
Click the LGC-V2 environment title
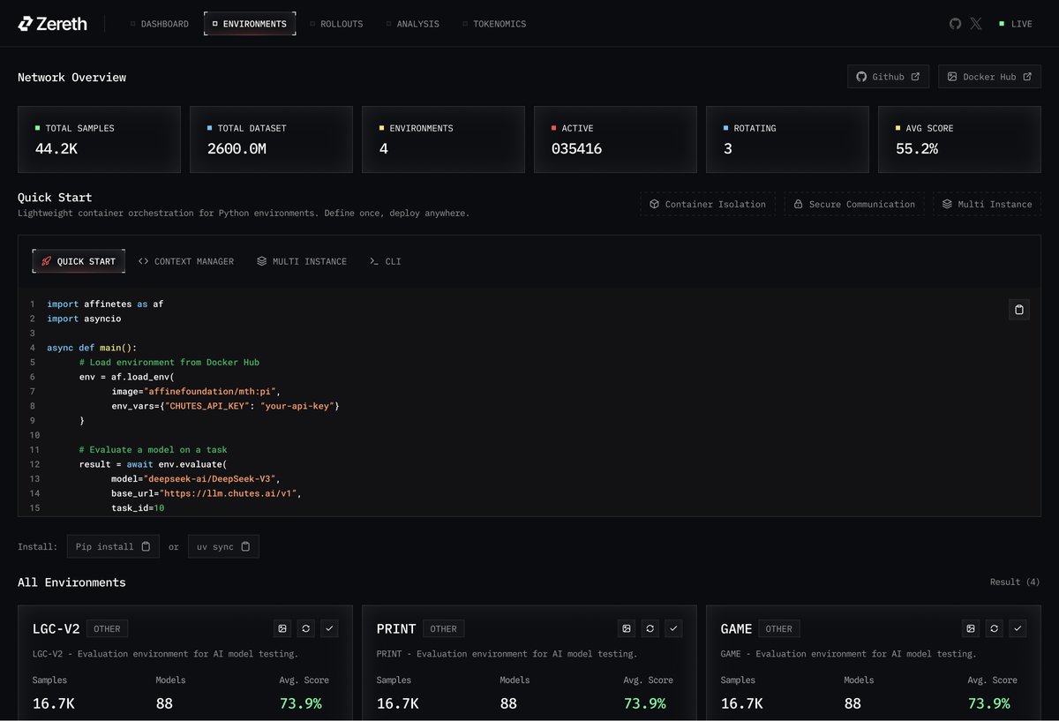pos(56,629)
